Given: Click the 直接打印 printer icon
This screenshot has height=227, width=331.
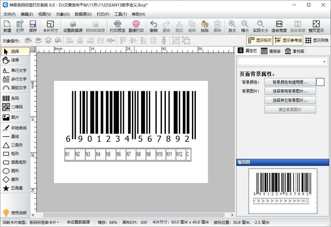Looking at the screenshot, I should point(136,26).
